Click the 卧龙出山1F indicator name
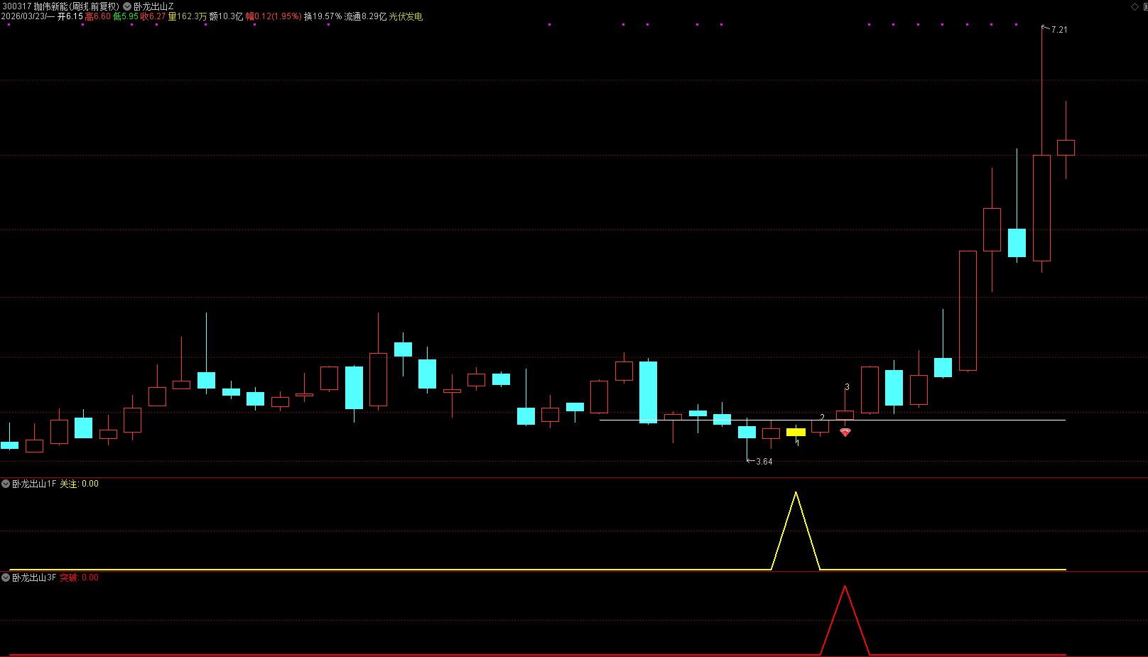 [33, 484]
